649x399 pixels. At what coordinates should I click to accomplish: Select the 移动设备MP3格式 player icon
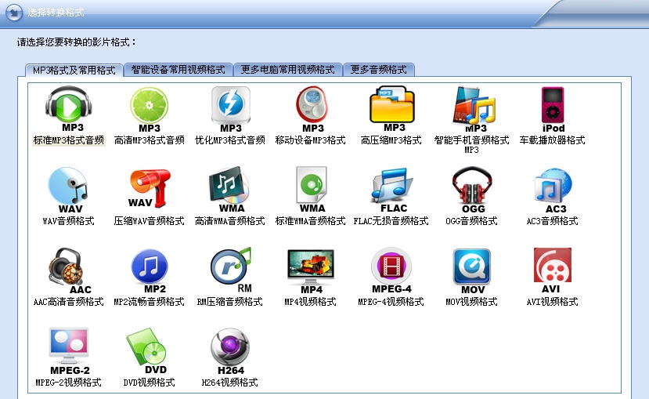point(312,110)
